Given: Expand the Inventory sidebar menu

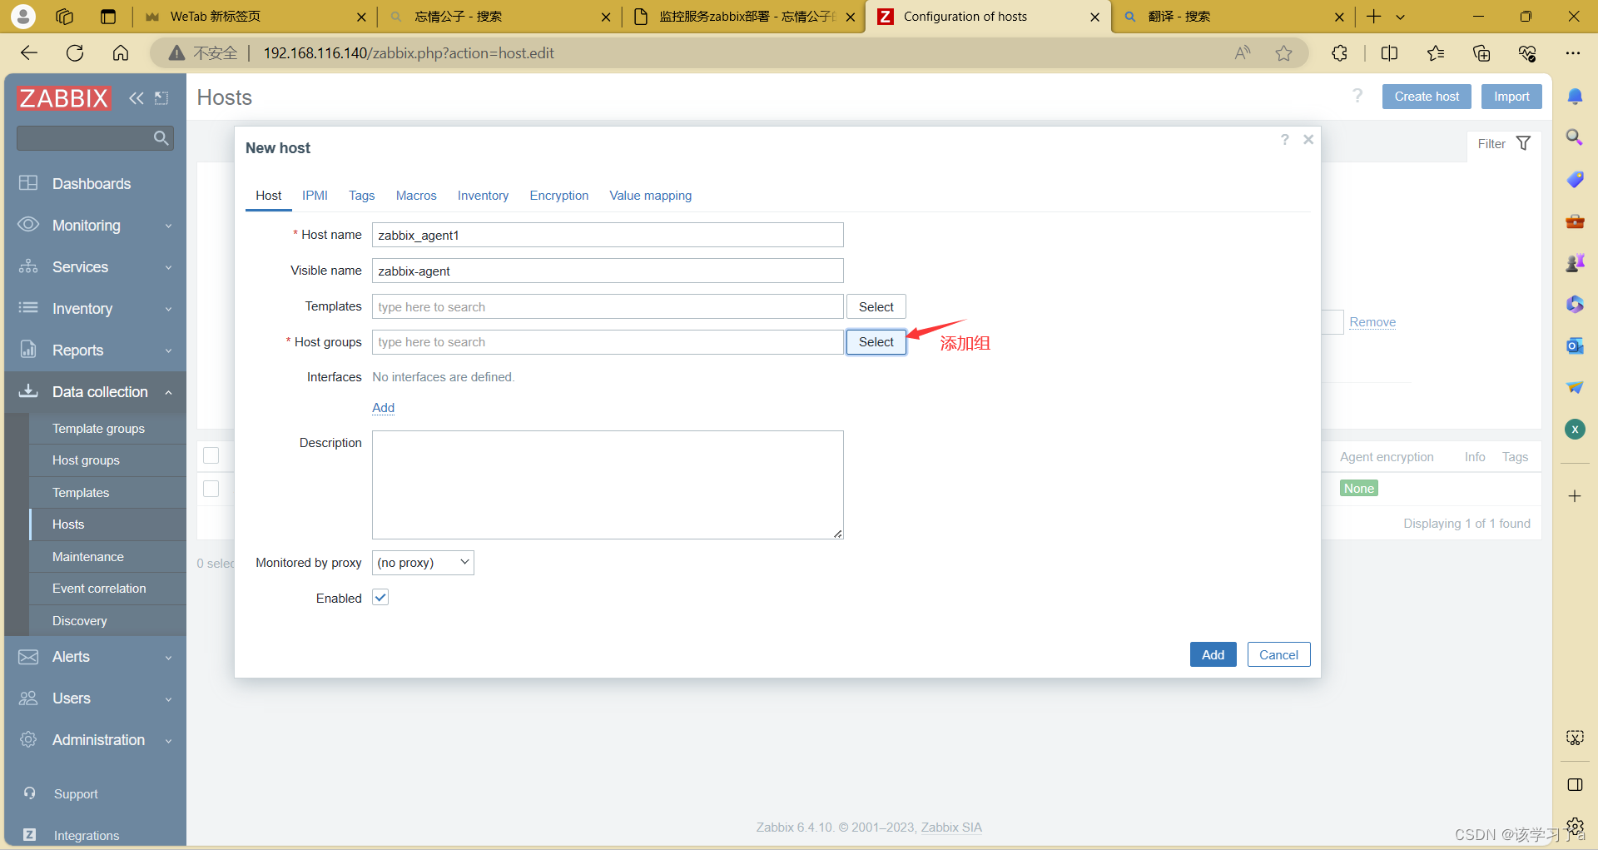Looking at the screenshot, I should tap(95, 308).
